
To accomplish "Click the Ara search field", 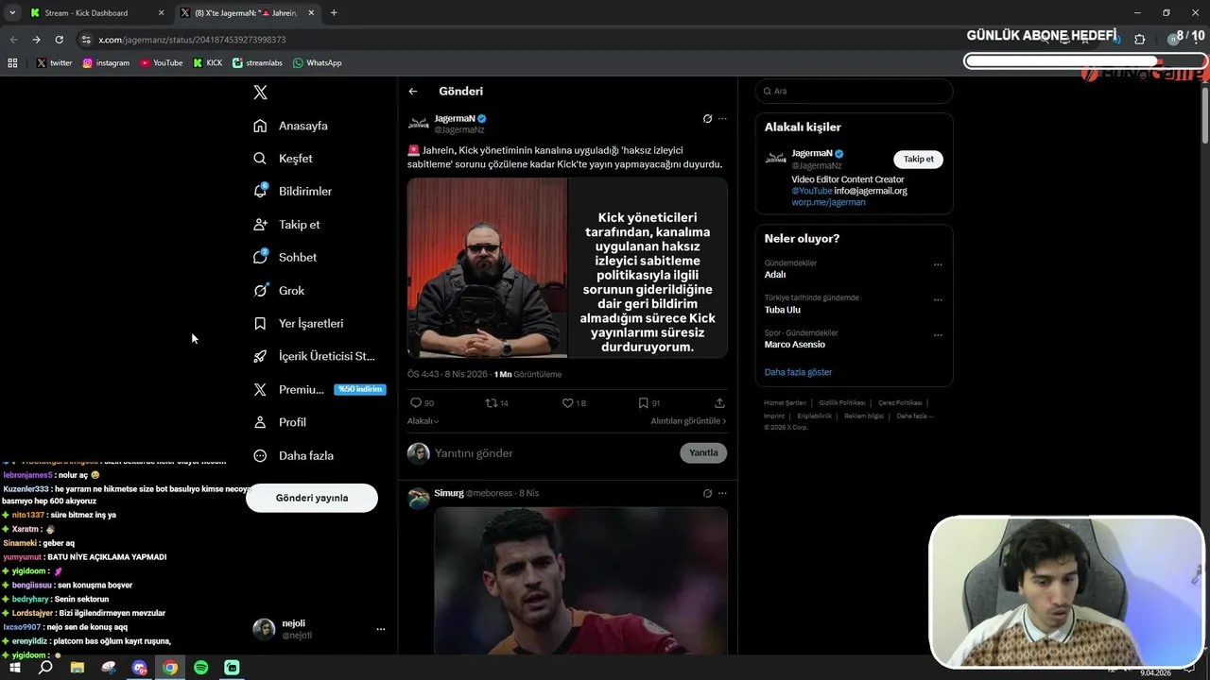I will click(854, 91).
